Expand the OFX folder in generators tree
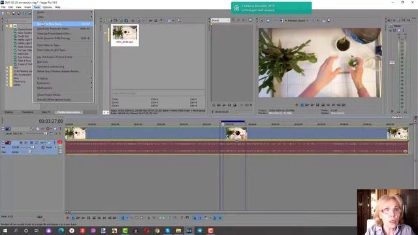Viewport: 418px width, 235px height. [7, 68]
